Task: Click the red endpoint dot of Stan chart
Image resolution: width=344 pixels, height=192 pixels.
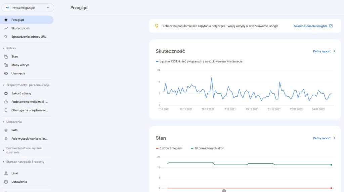Action: tap(331, 188)
